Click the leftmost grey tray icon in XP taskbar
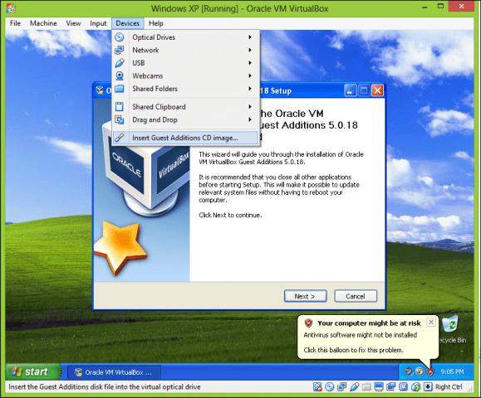Screen dimensions: 481x398 pos(408,371)
